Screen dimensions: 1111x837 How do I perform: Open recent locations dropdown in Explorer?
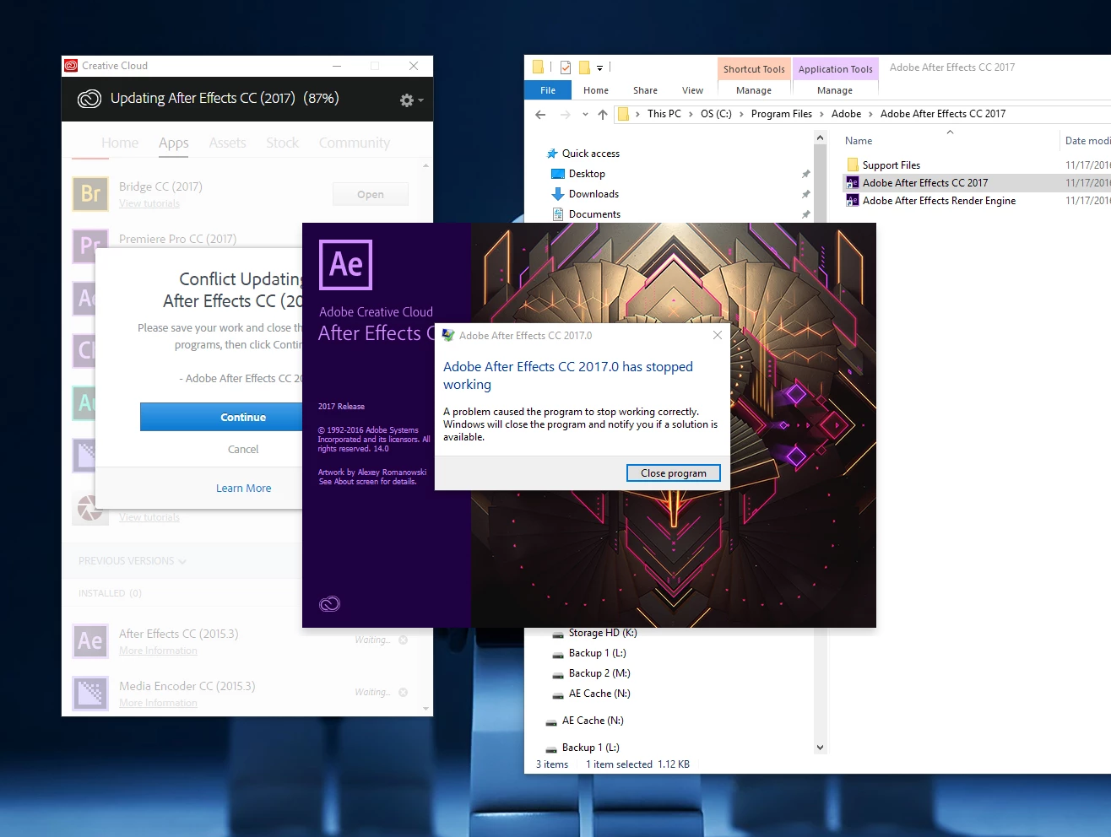pos(585,115)
